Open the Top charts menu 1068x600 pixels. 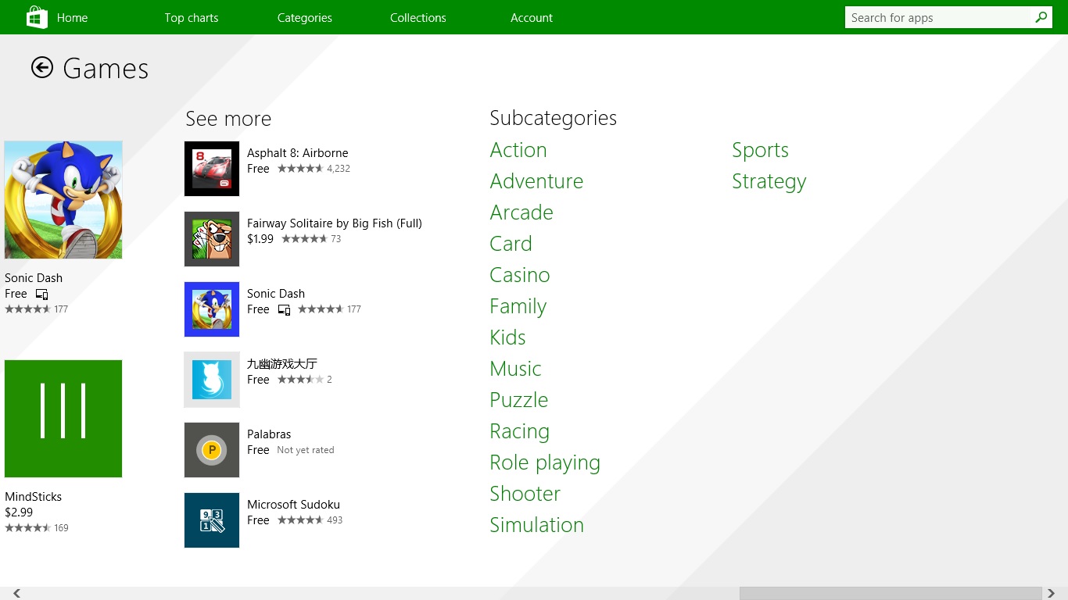coord(192,17)
